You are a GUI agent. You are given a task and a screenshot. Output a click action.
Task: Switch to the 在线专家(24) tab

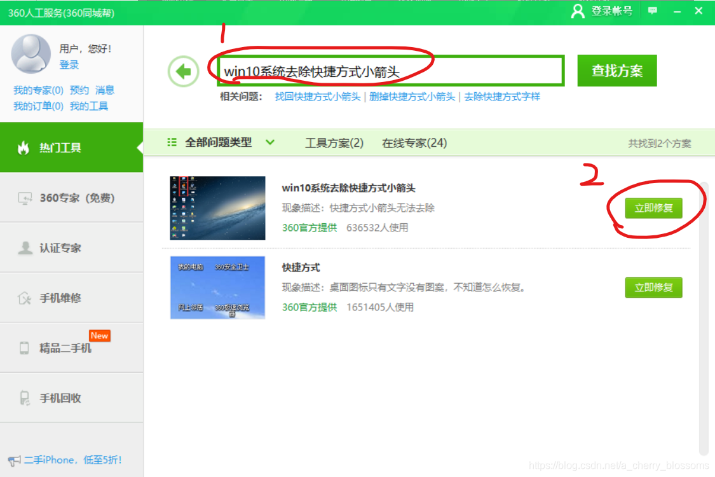click(x=414, y=143)
